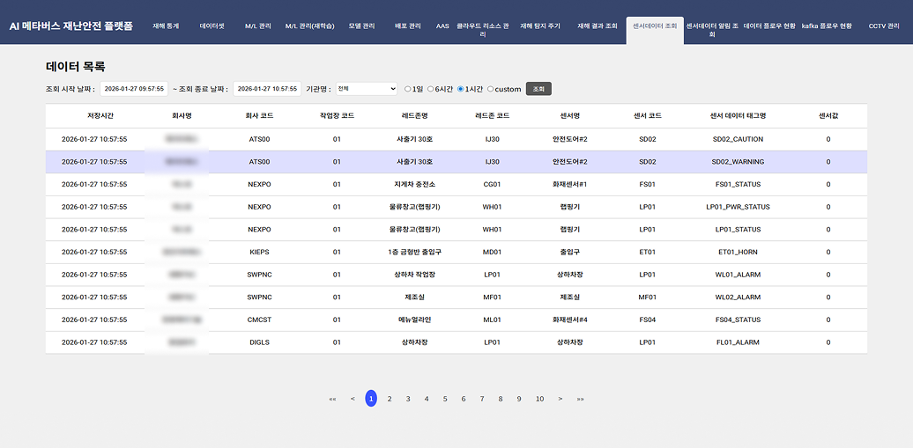Click the 조회 search button

(538, 89)
